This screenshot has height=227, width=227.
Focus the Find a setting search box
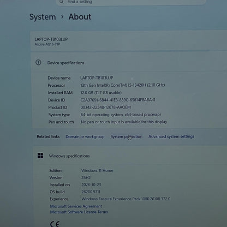tap(131, 2)
